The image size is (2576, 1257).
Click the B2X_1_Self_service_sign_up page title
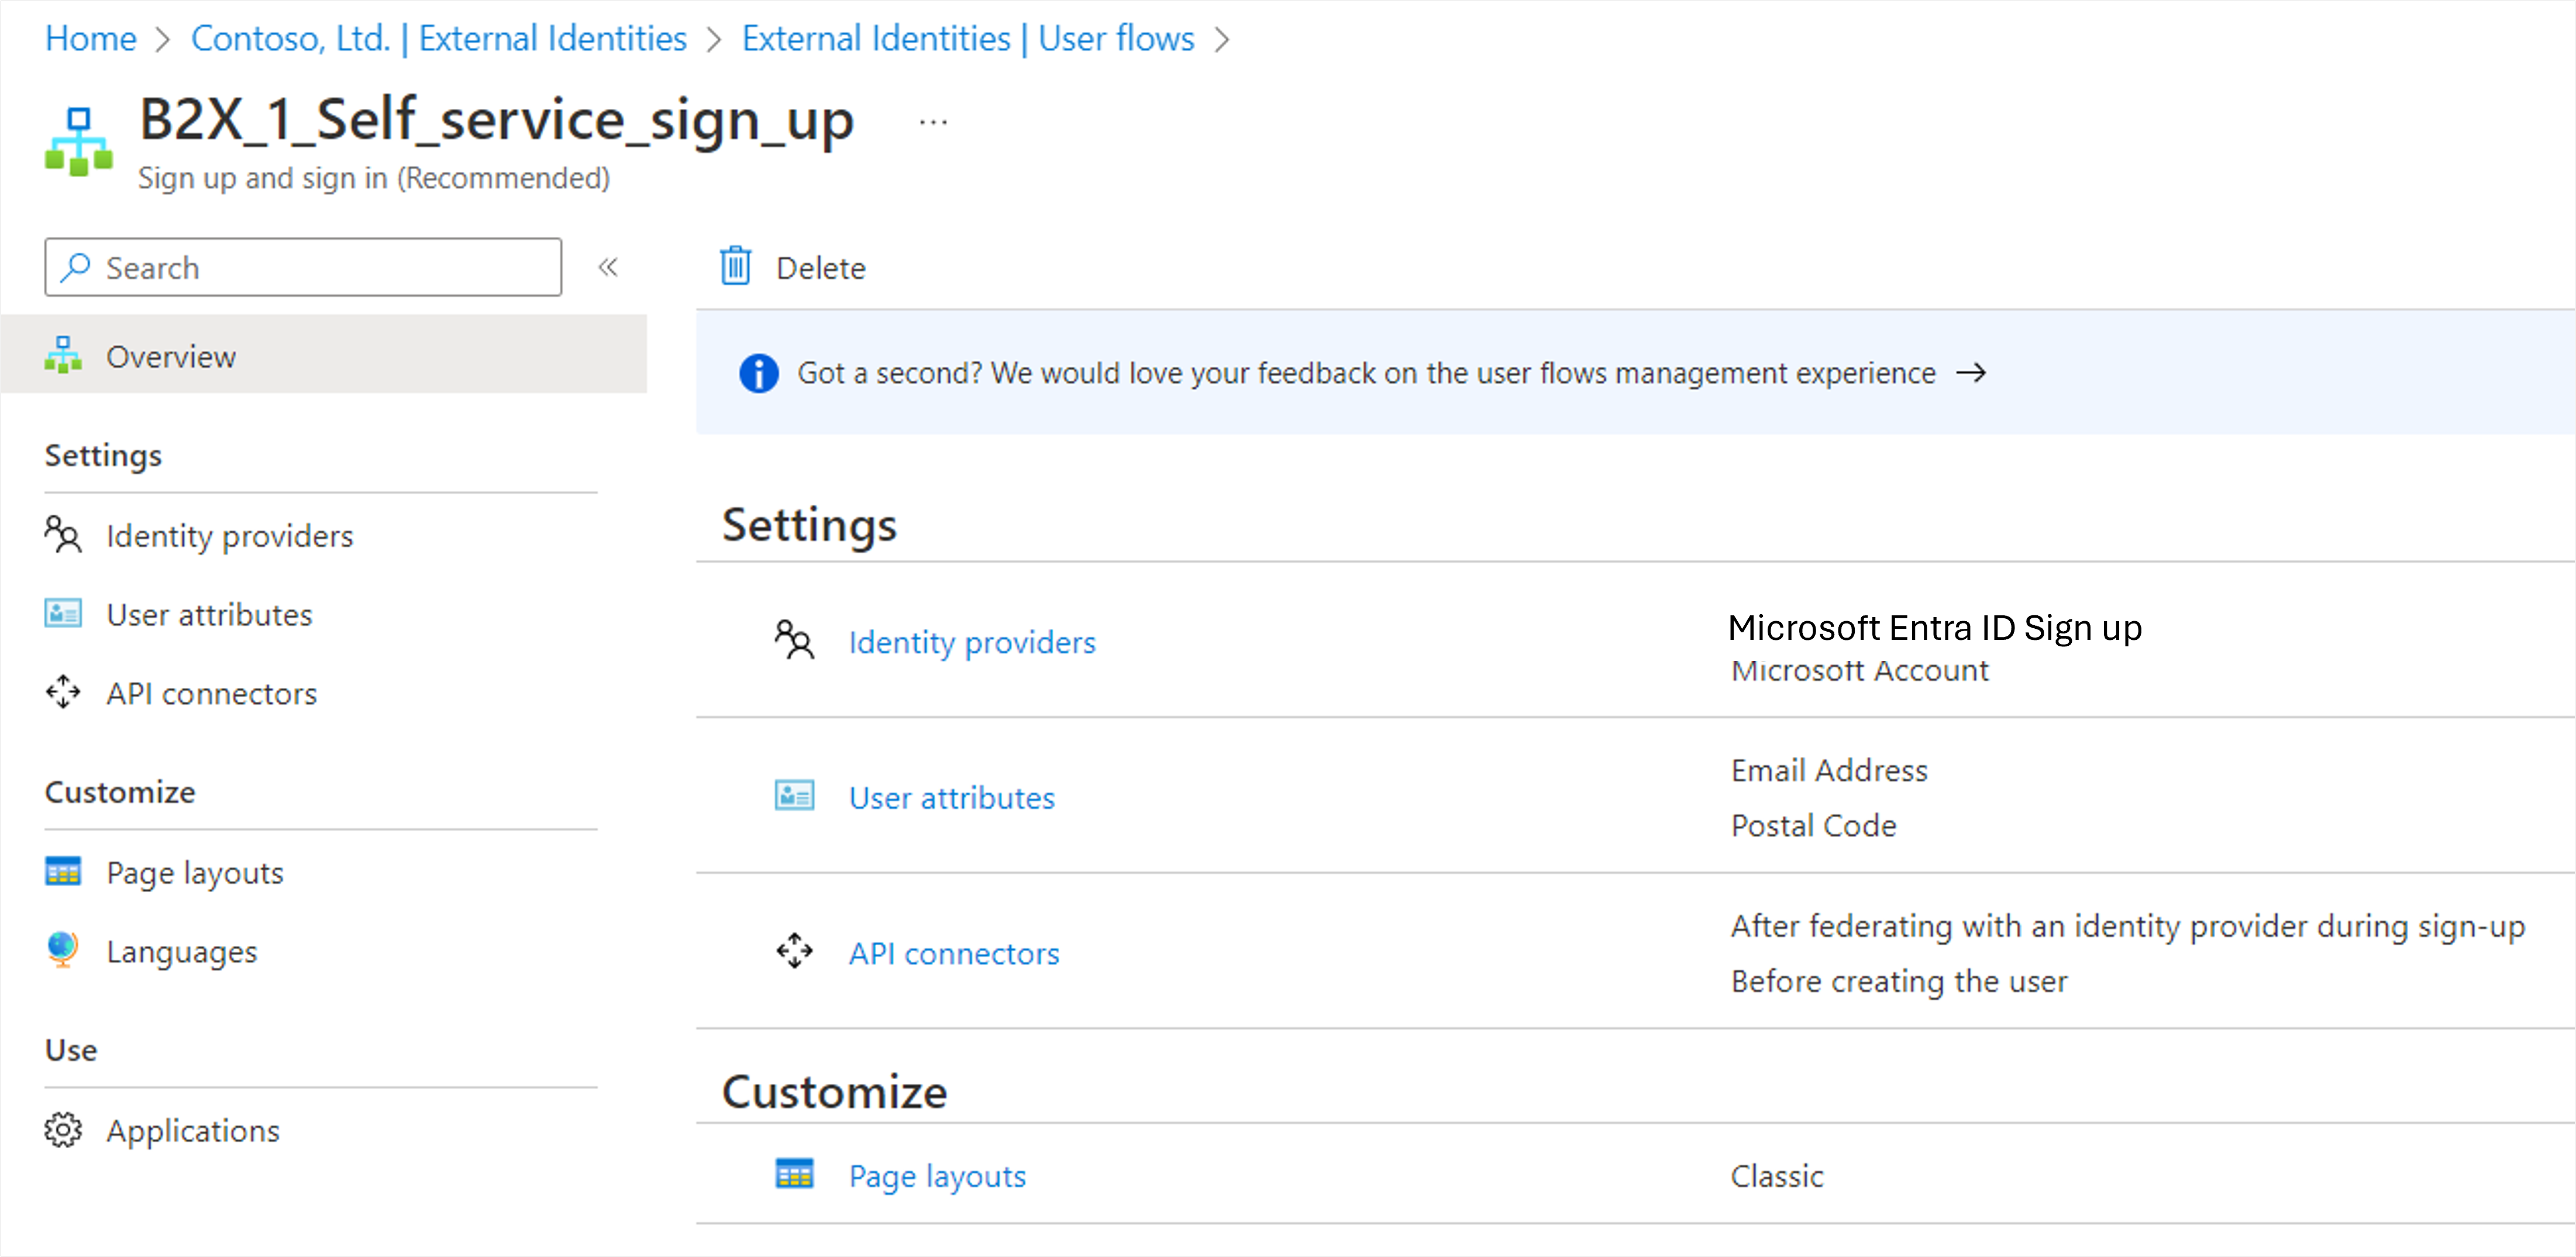point(497,120)
